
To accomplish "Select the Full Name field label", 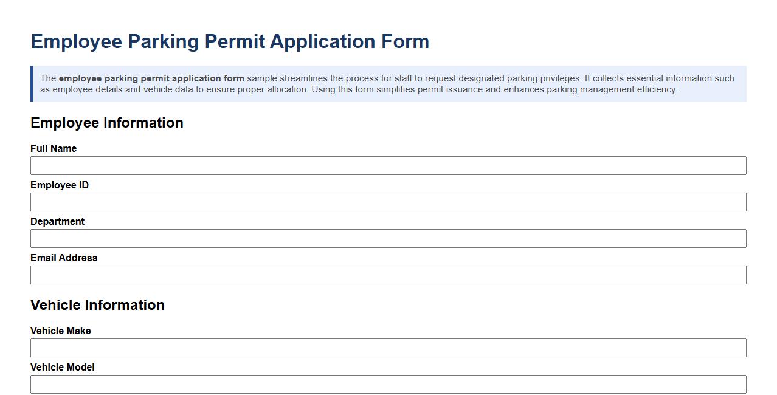I will click(54, 148).
